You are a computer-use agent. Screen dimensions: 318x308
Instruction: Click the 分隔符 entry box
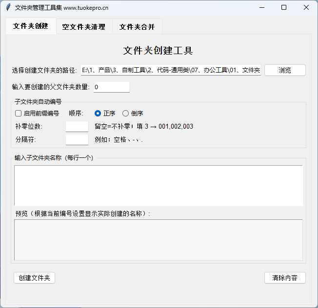click(77, 140)
